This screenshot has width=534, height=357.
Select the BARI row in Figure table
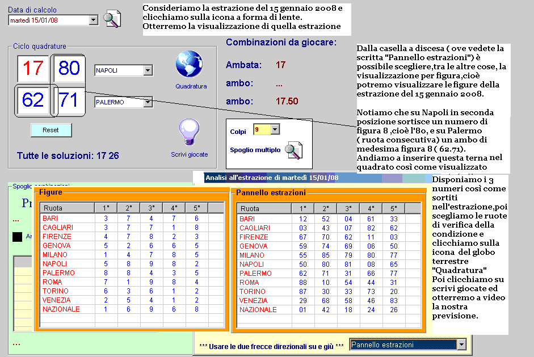[132, 218]
